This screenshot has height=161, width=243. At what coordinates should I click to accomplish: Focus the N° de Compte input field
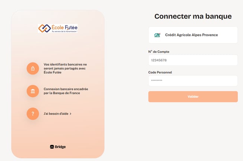pyautogui.click(x=193, y=60)
